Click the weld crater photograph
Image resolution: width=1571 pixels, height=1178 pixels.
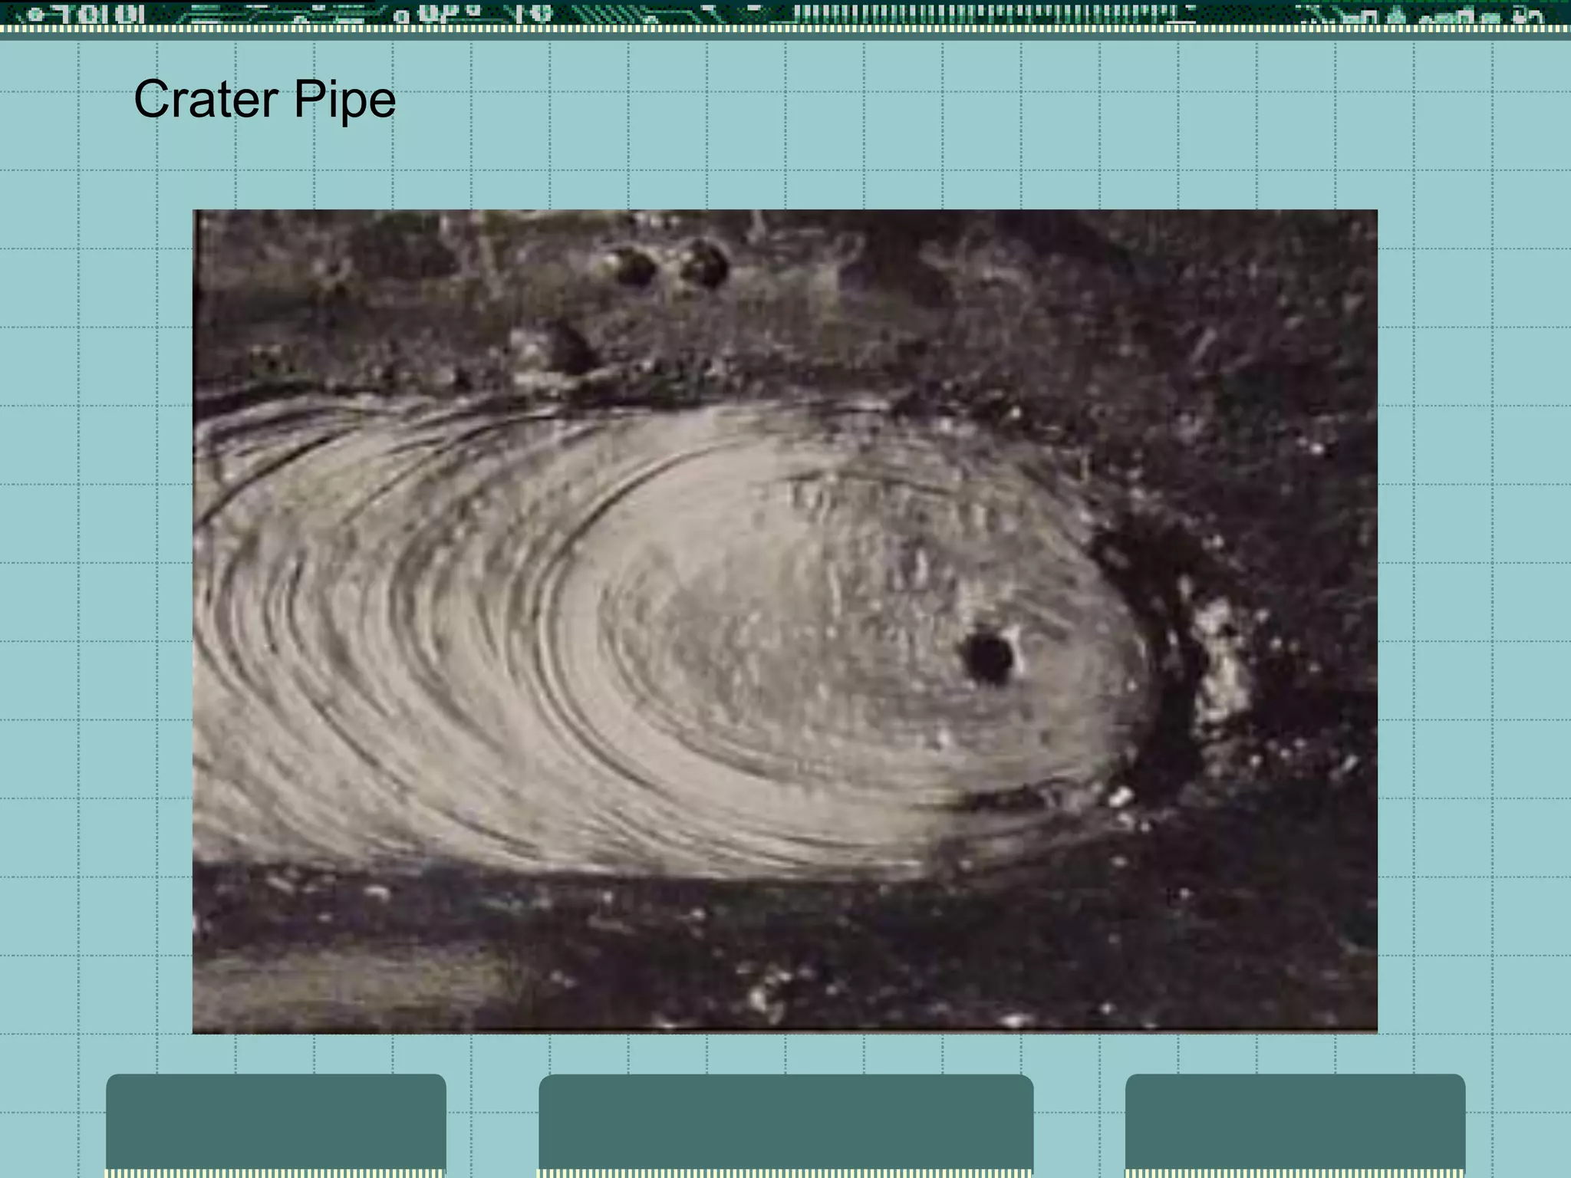[785, 621]
